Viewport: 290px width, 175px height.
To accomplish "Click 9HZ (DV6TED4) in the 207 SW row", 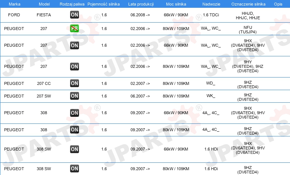I will pos(248,97).
